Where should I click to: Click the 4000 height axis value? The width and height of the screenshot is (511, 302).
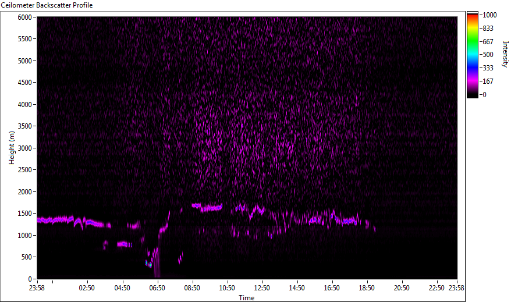[x=25, y=105]
